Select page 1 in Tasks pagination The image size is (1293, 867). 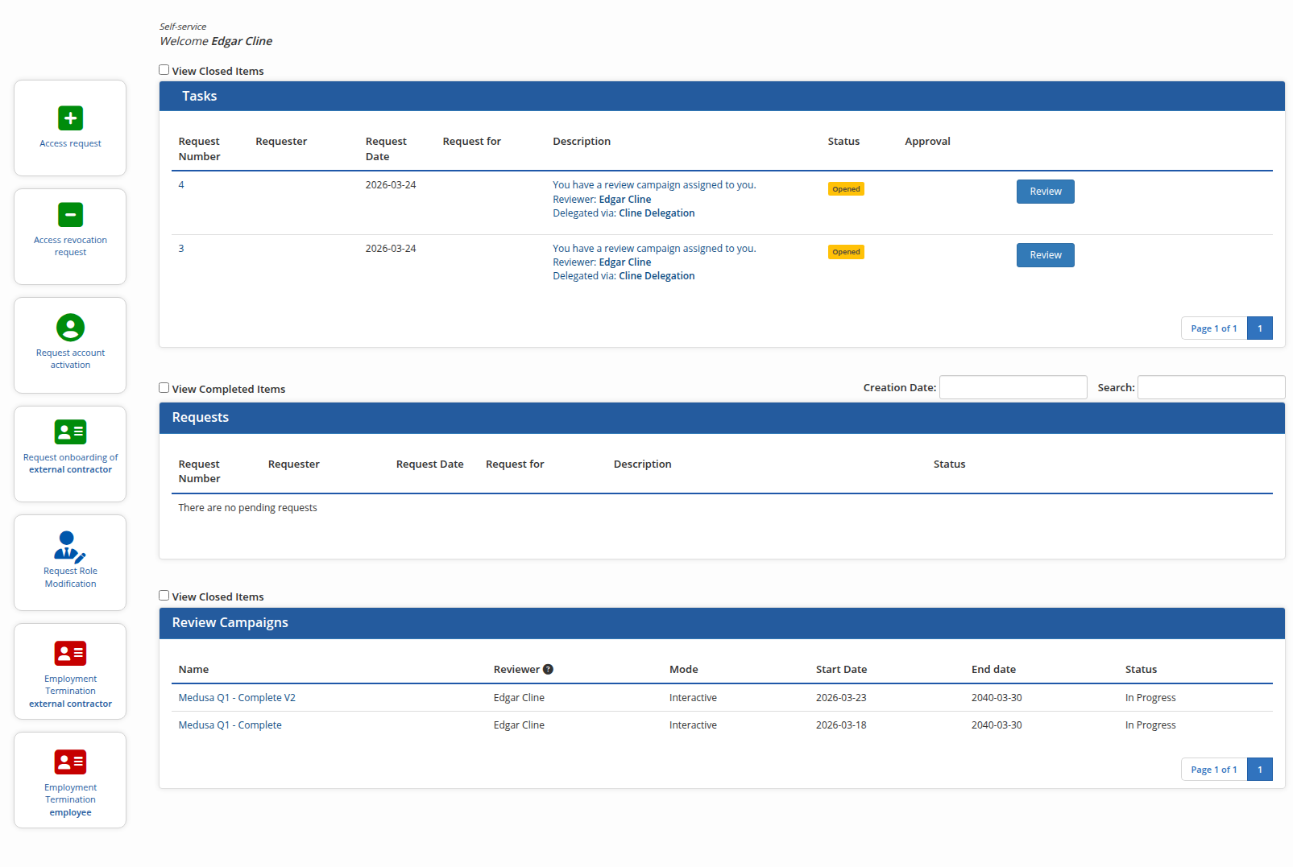click(1259, 328)
